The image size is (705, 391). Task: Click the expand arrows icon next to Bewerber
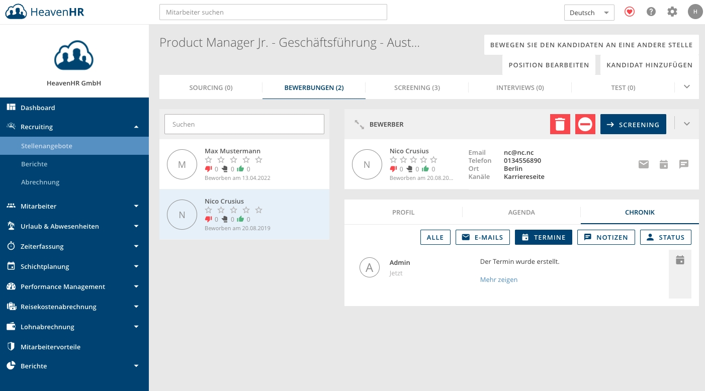tap(359, 125)
